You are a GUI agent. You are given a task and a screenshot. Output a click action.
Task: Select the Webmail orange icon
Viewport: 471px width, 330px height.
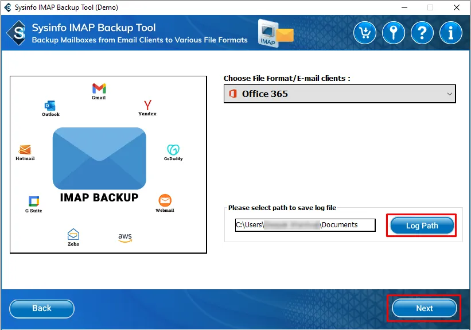coord(165,200)
